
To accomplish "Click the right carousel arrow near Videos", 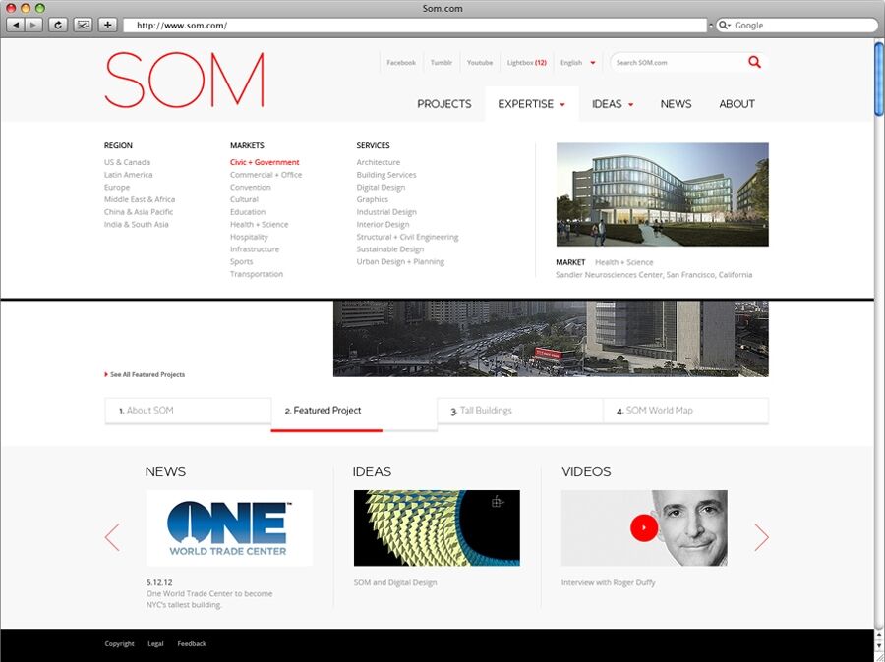I will [x=761, y=537].
